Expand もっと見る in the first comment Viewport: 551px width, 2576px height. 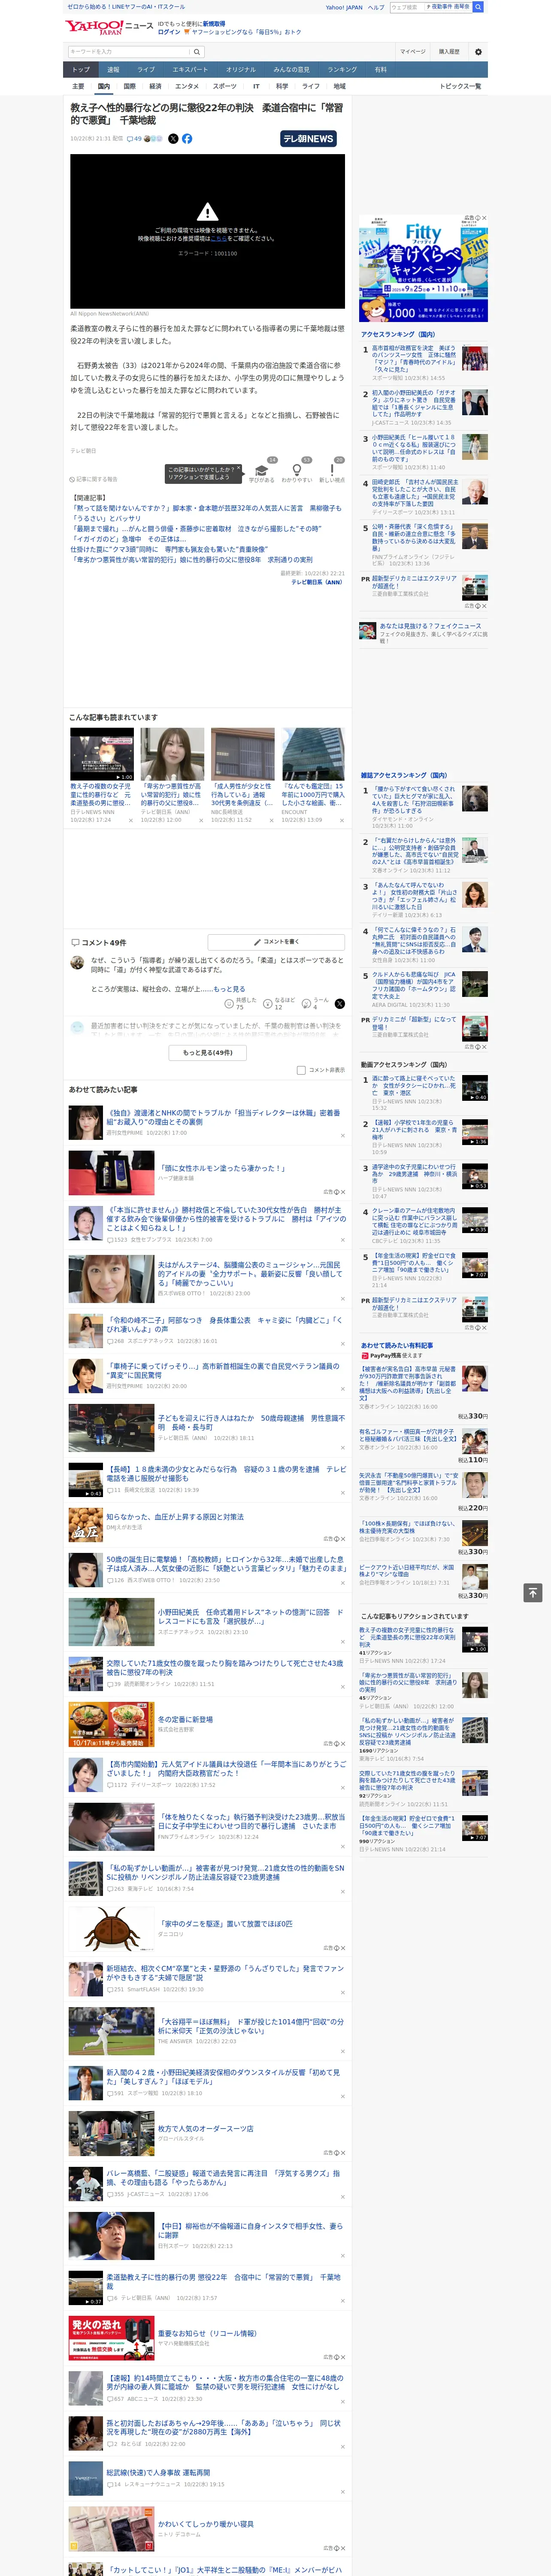[x=229, y=989]
